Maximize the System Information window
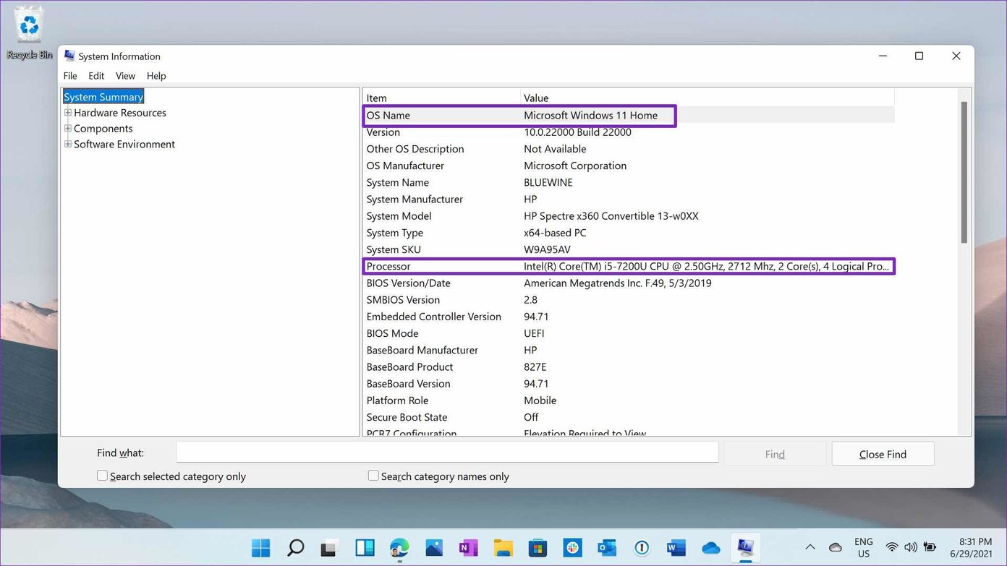The width and height of the screenshot is (1007, 566). tap(919, 56)
